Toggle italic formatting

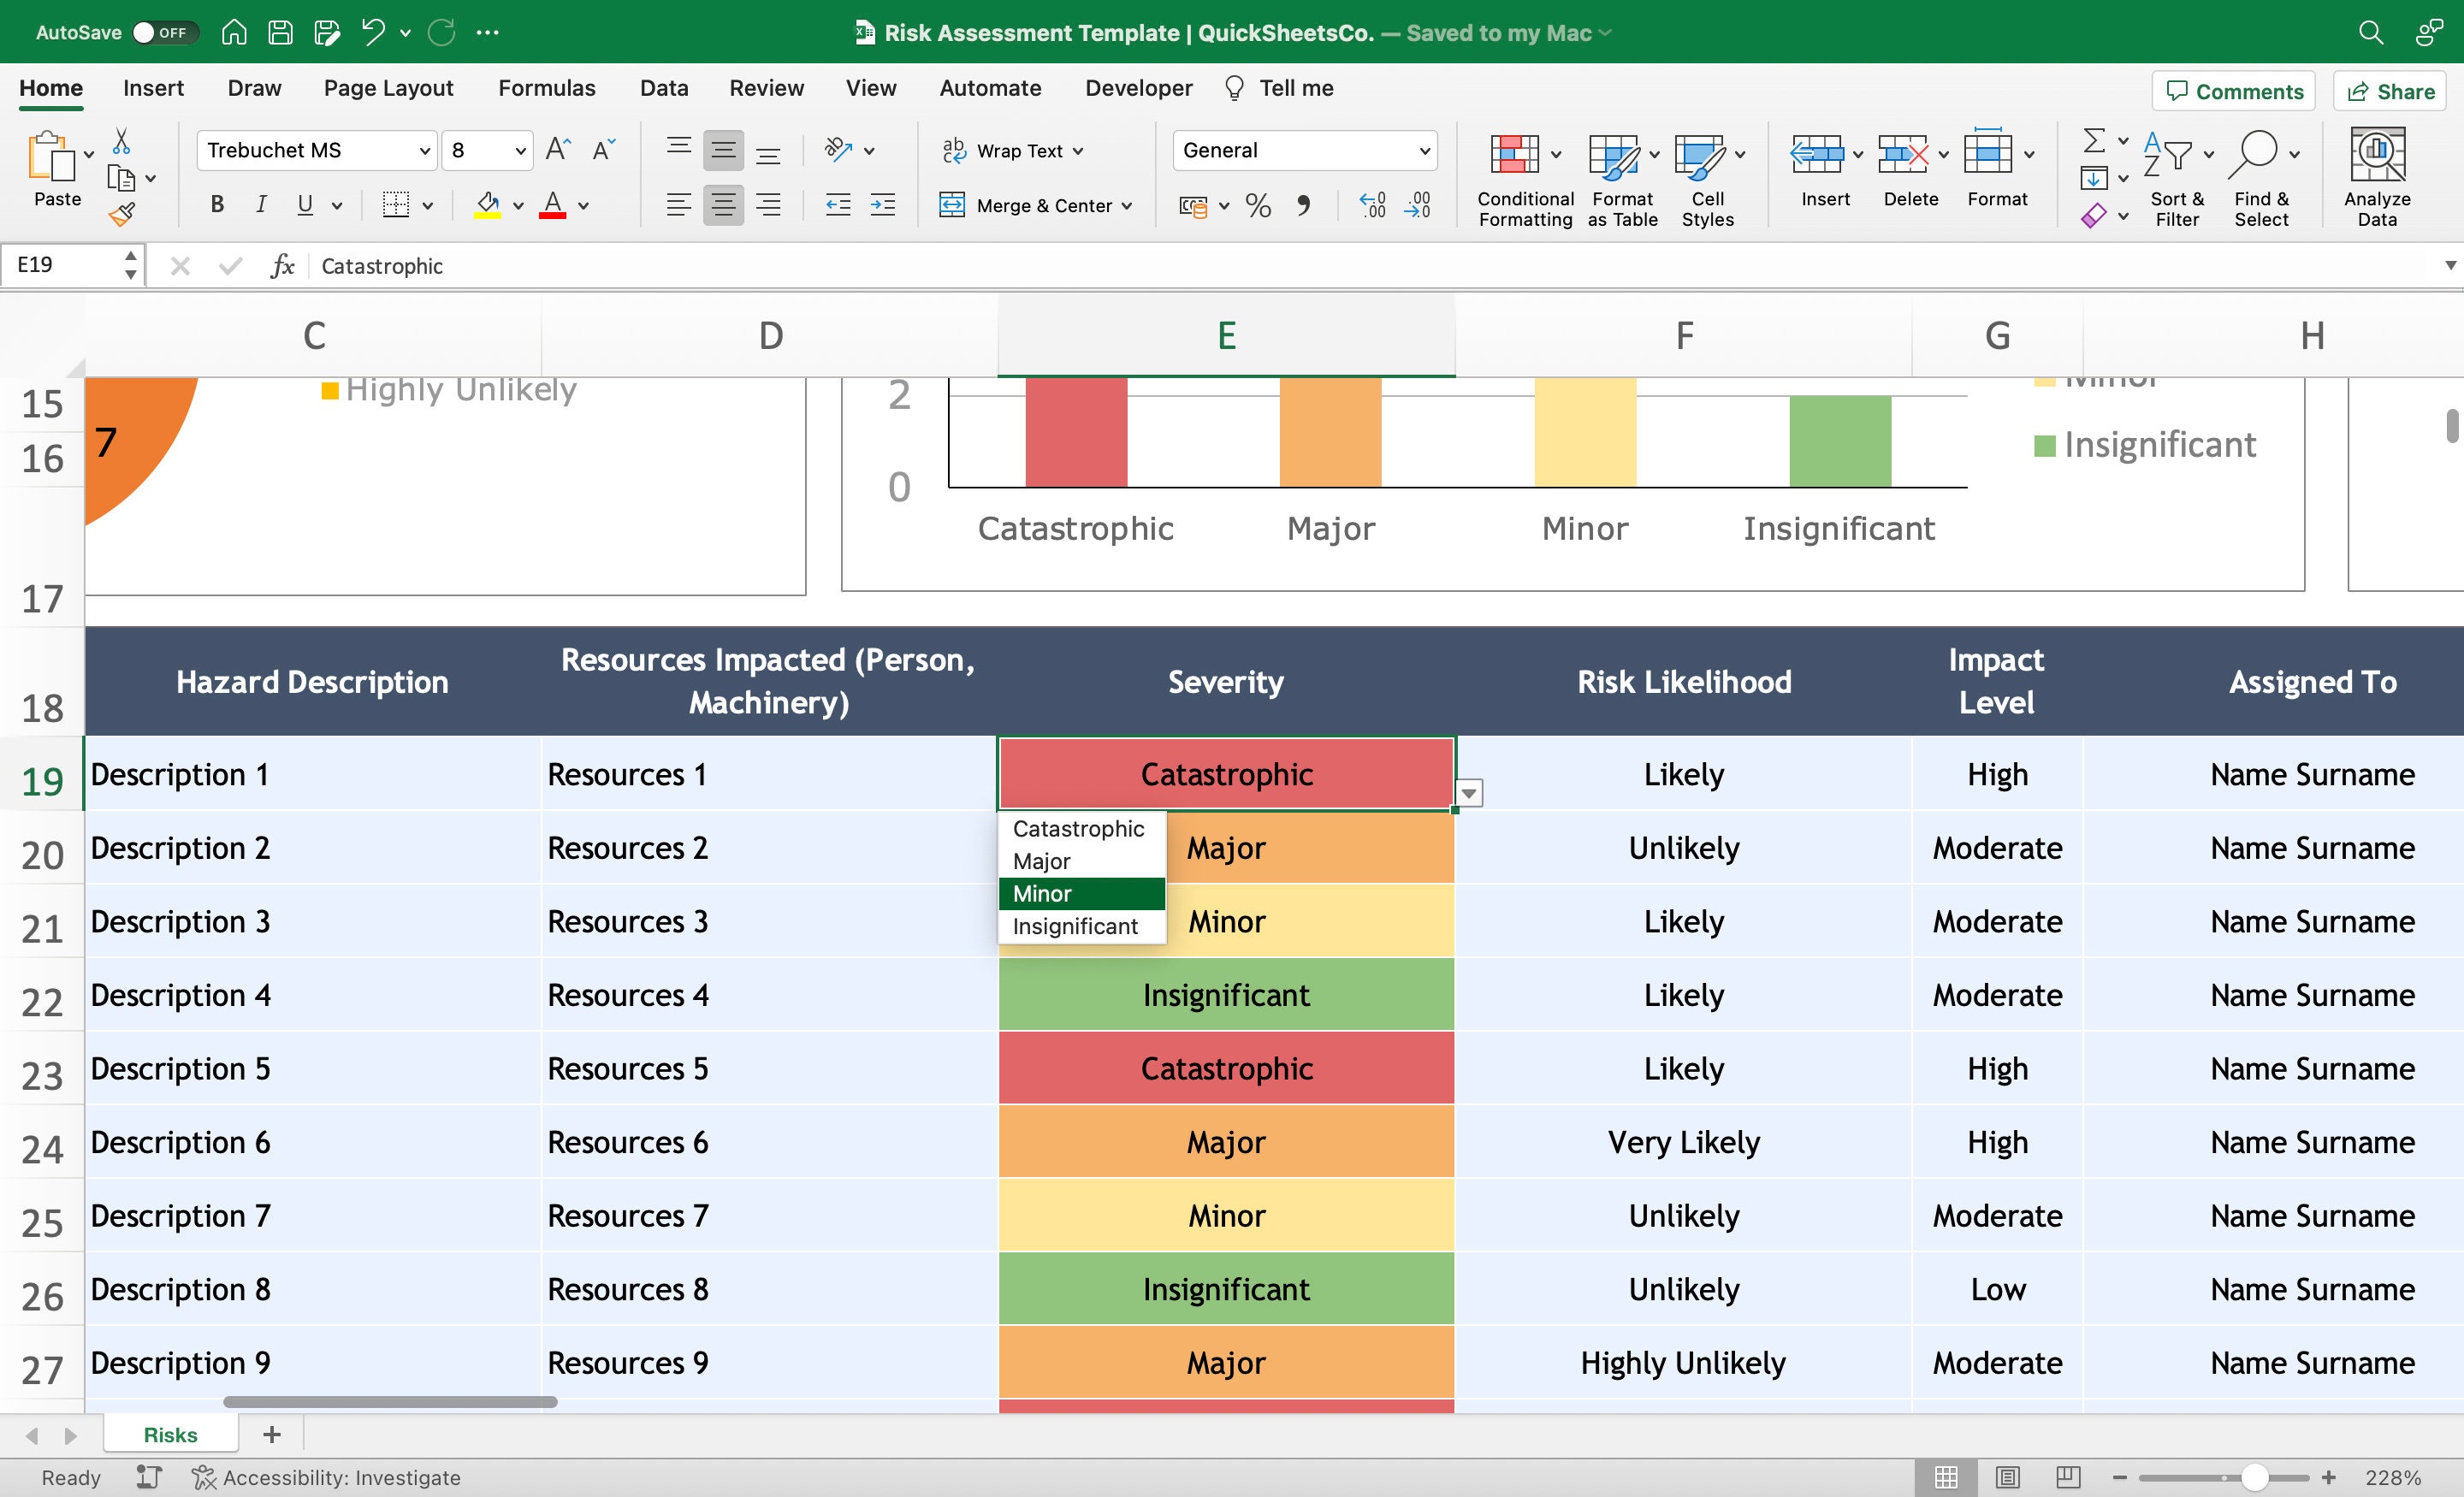[260, 204]
